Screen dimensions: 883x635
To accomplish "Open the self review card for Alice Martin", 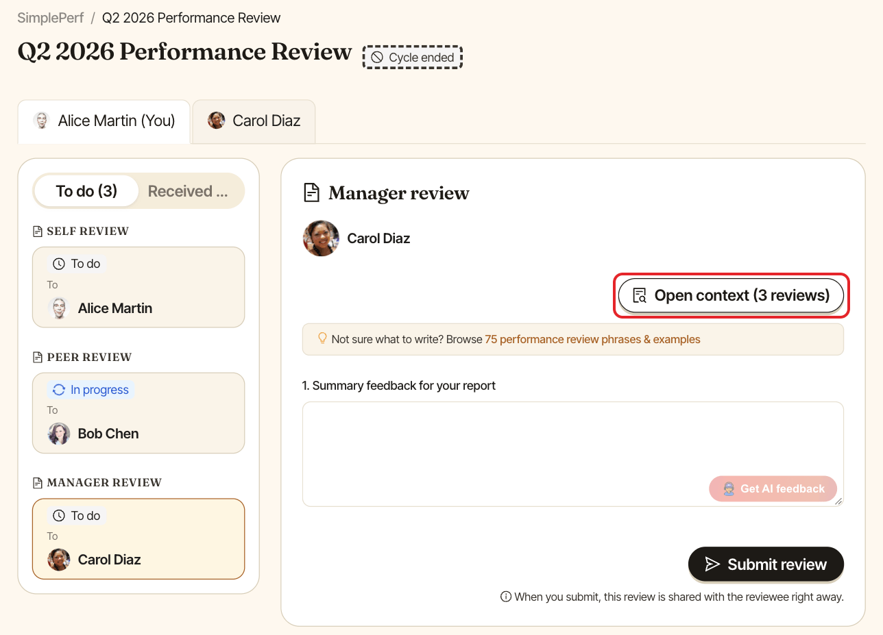I will coord(138,287).
